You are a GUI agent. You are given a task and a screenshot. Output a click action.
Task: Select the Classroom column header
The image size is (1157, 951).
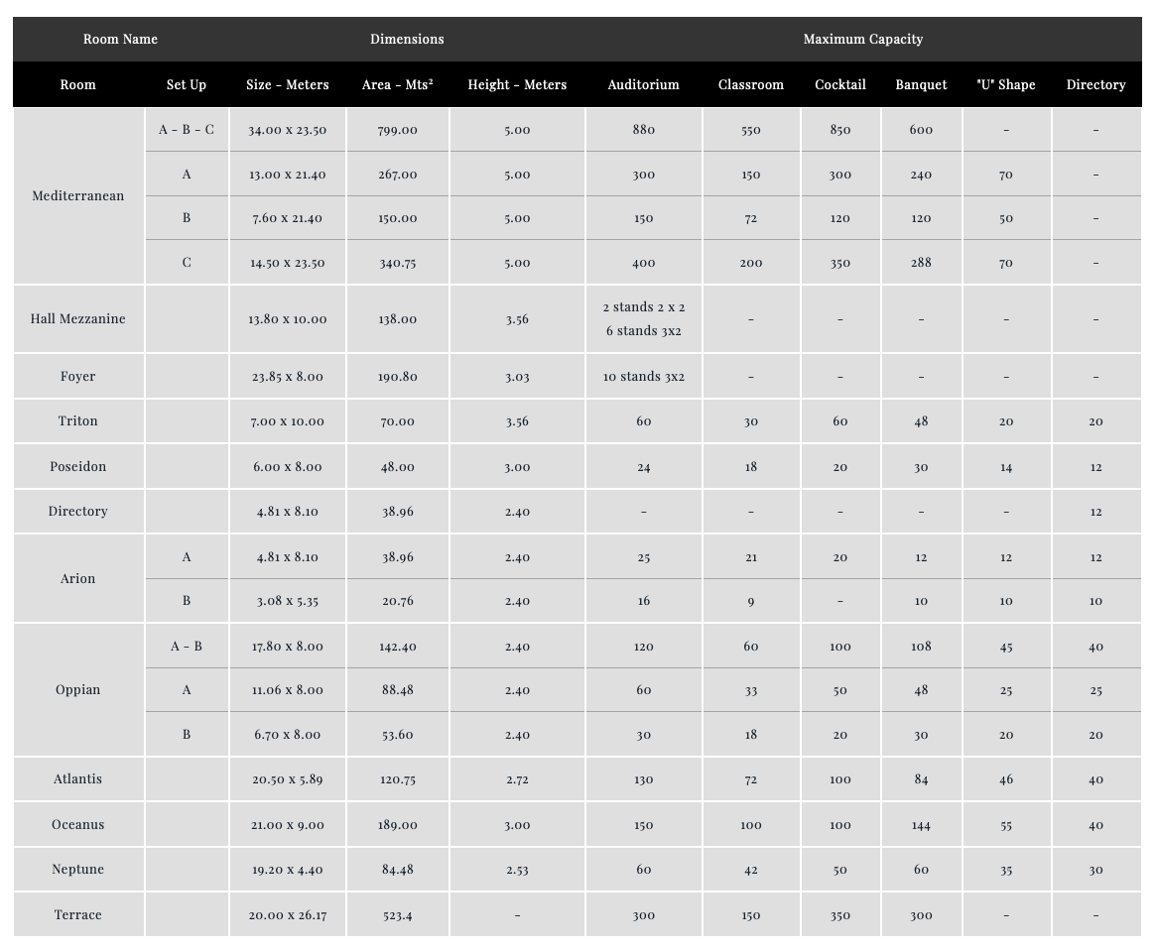pos(750,85)
